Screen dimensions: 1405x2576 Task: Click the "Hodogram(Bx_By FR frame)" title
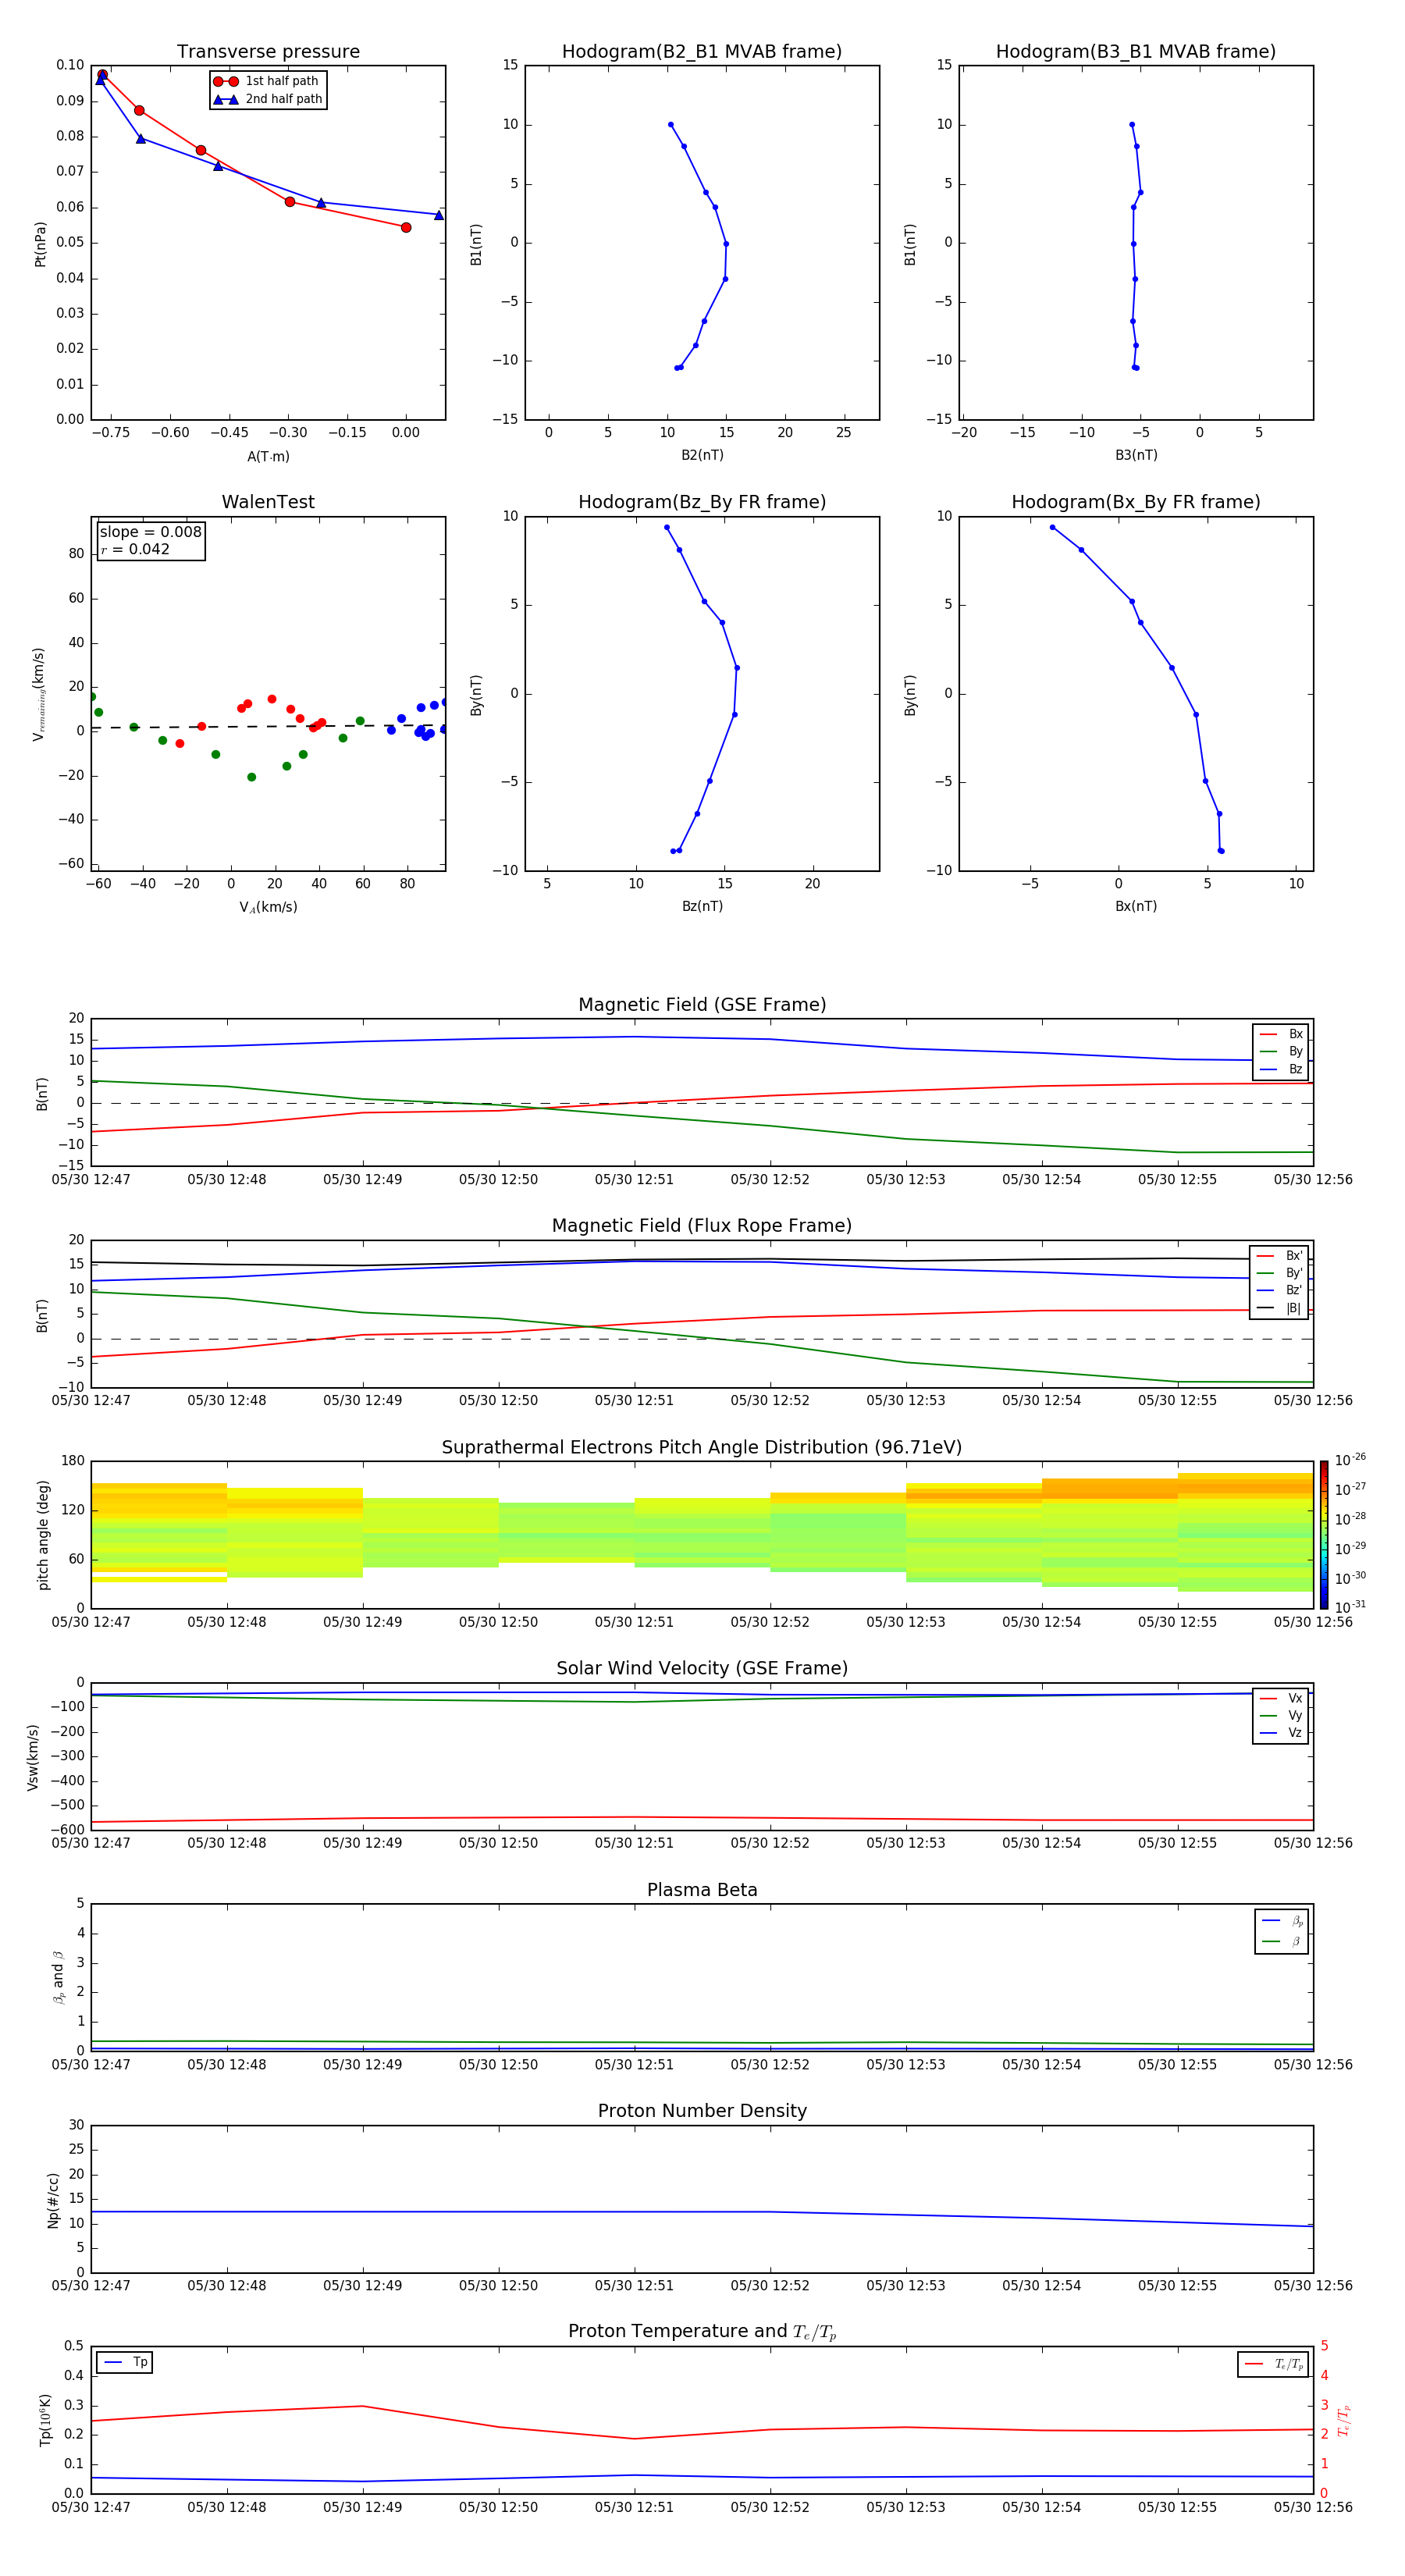1136,502
